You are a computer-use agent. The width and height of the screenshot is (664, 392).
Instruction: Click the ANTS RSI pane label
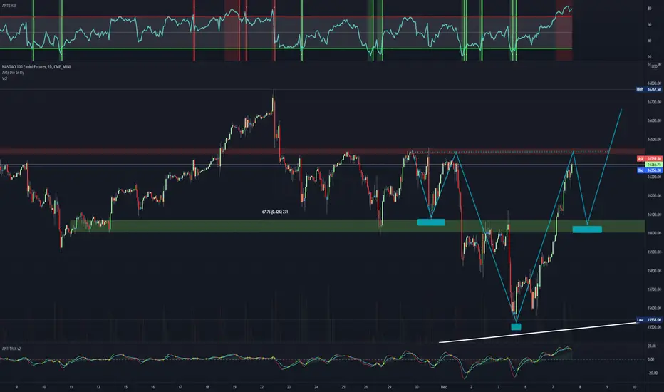[x=8, y=6]
